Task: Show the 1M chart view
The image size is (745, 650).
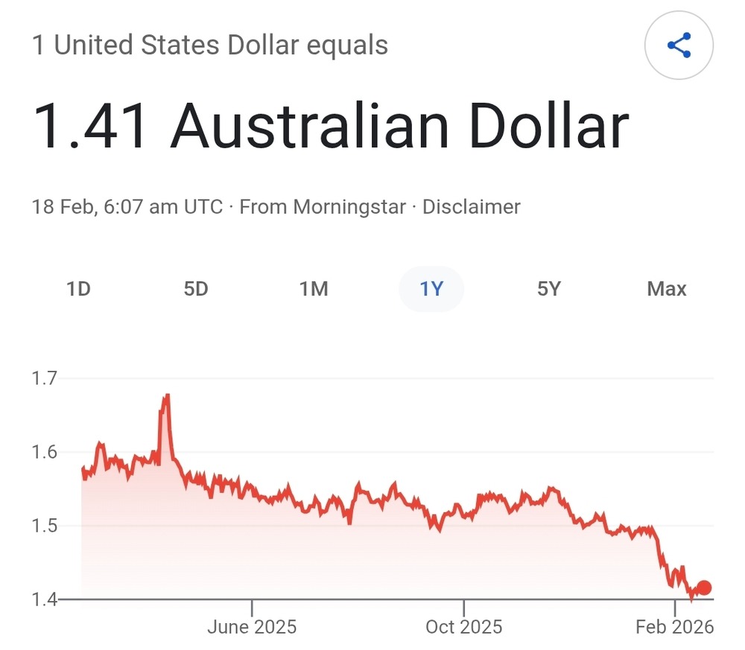Action: coord(314,289)
